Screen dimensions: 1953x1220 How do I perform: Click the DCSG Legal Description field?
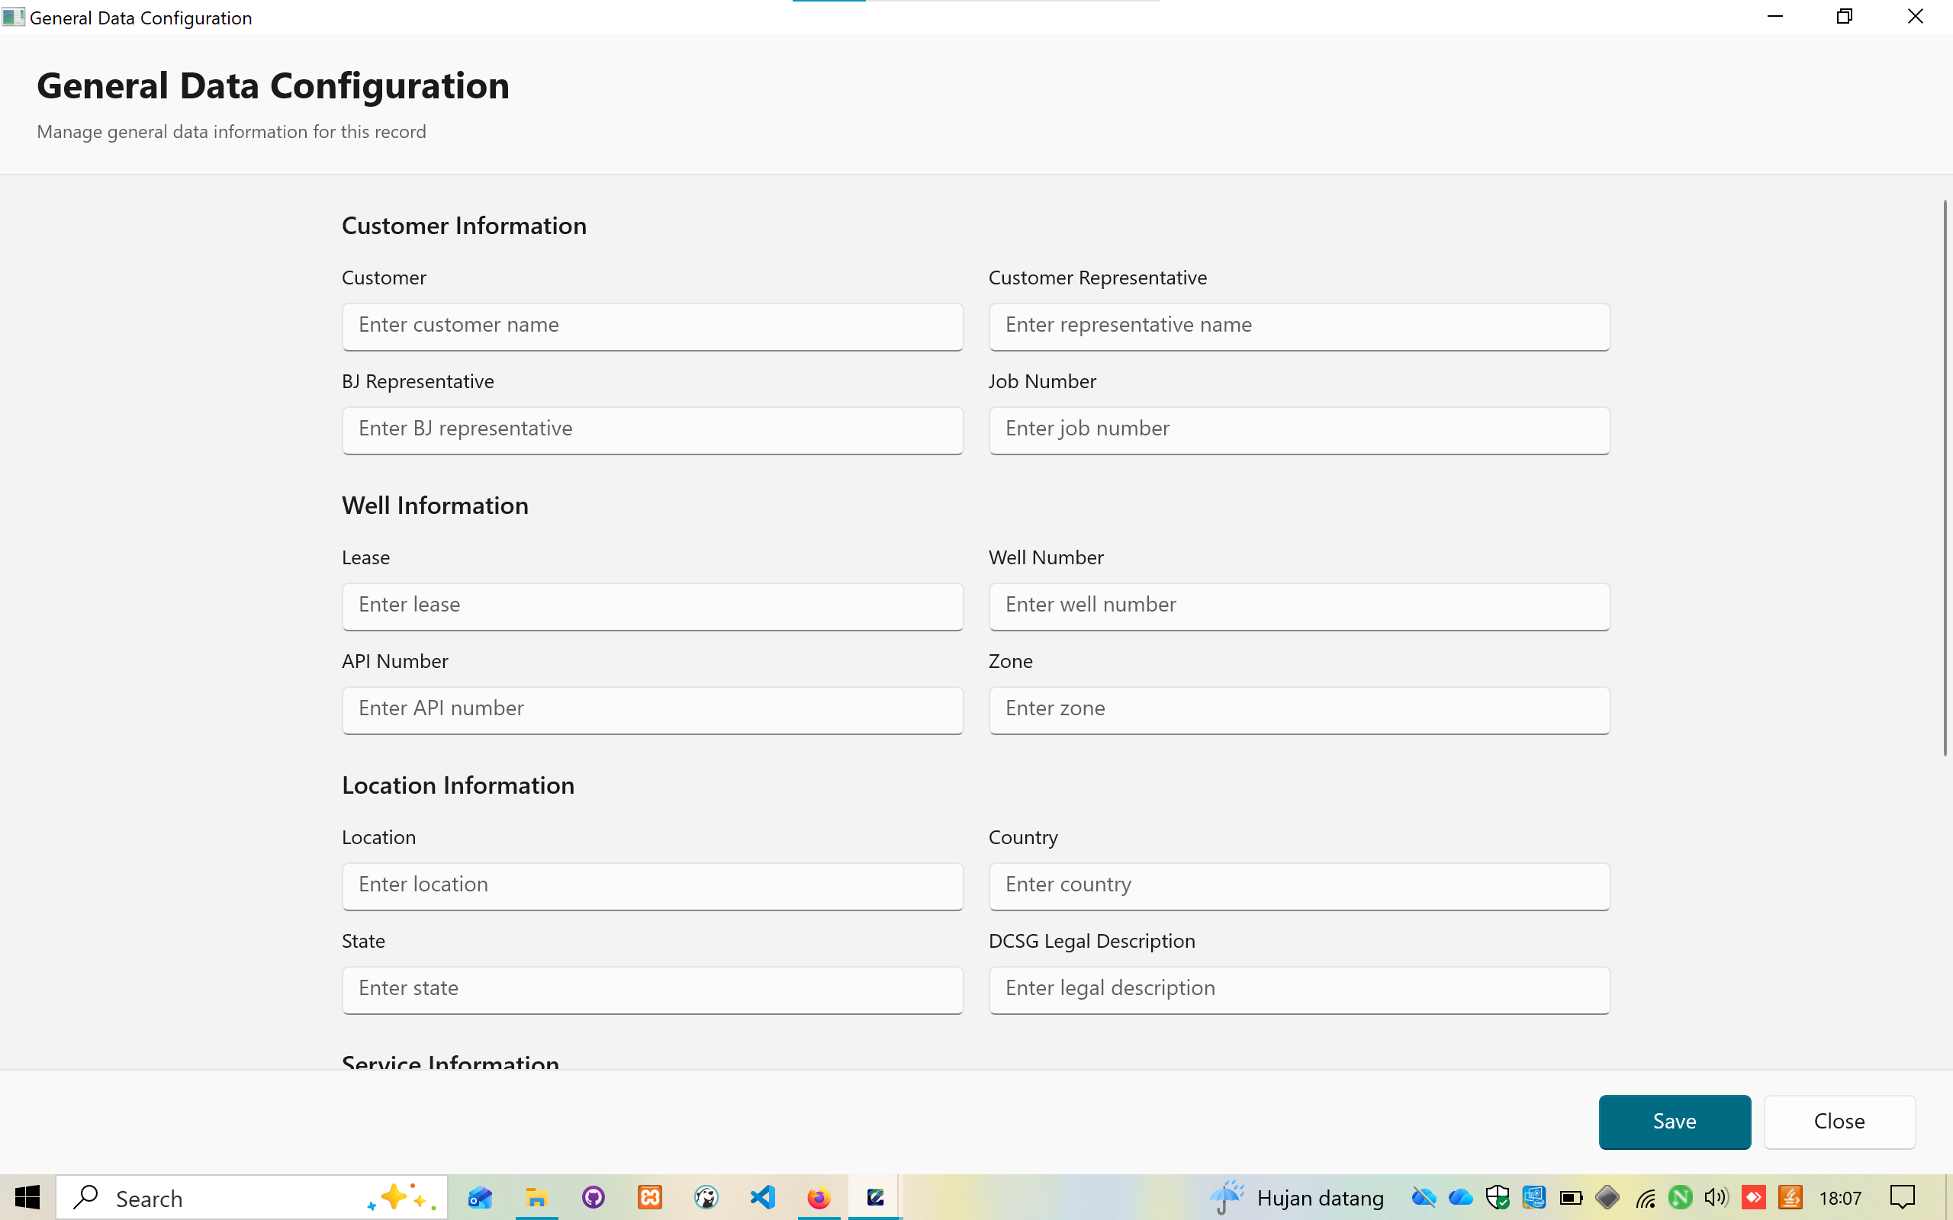coord(1298,989)
